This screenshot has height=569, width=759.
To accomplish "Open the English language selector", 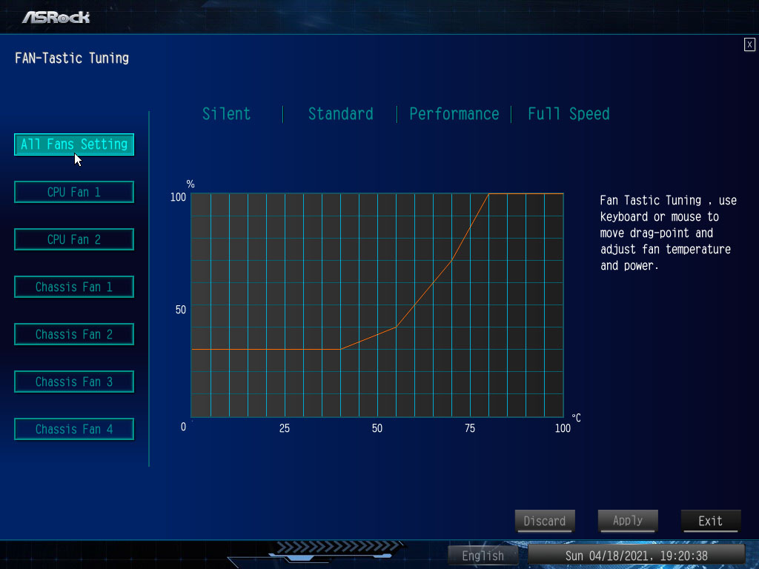I will pos(483,556).
